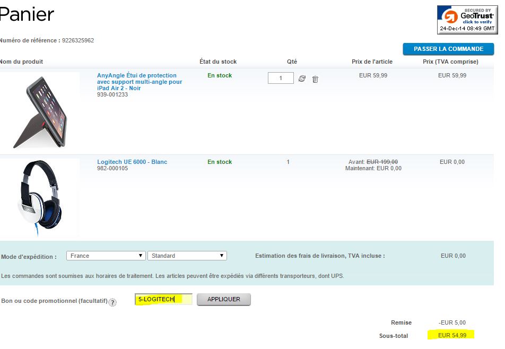Focus the AnyAngle quantity input box
This screenshot has height=349, width=505.
tap(281, 78)
